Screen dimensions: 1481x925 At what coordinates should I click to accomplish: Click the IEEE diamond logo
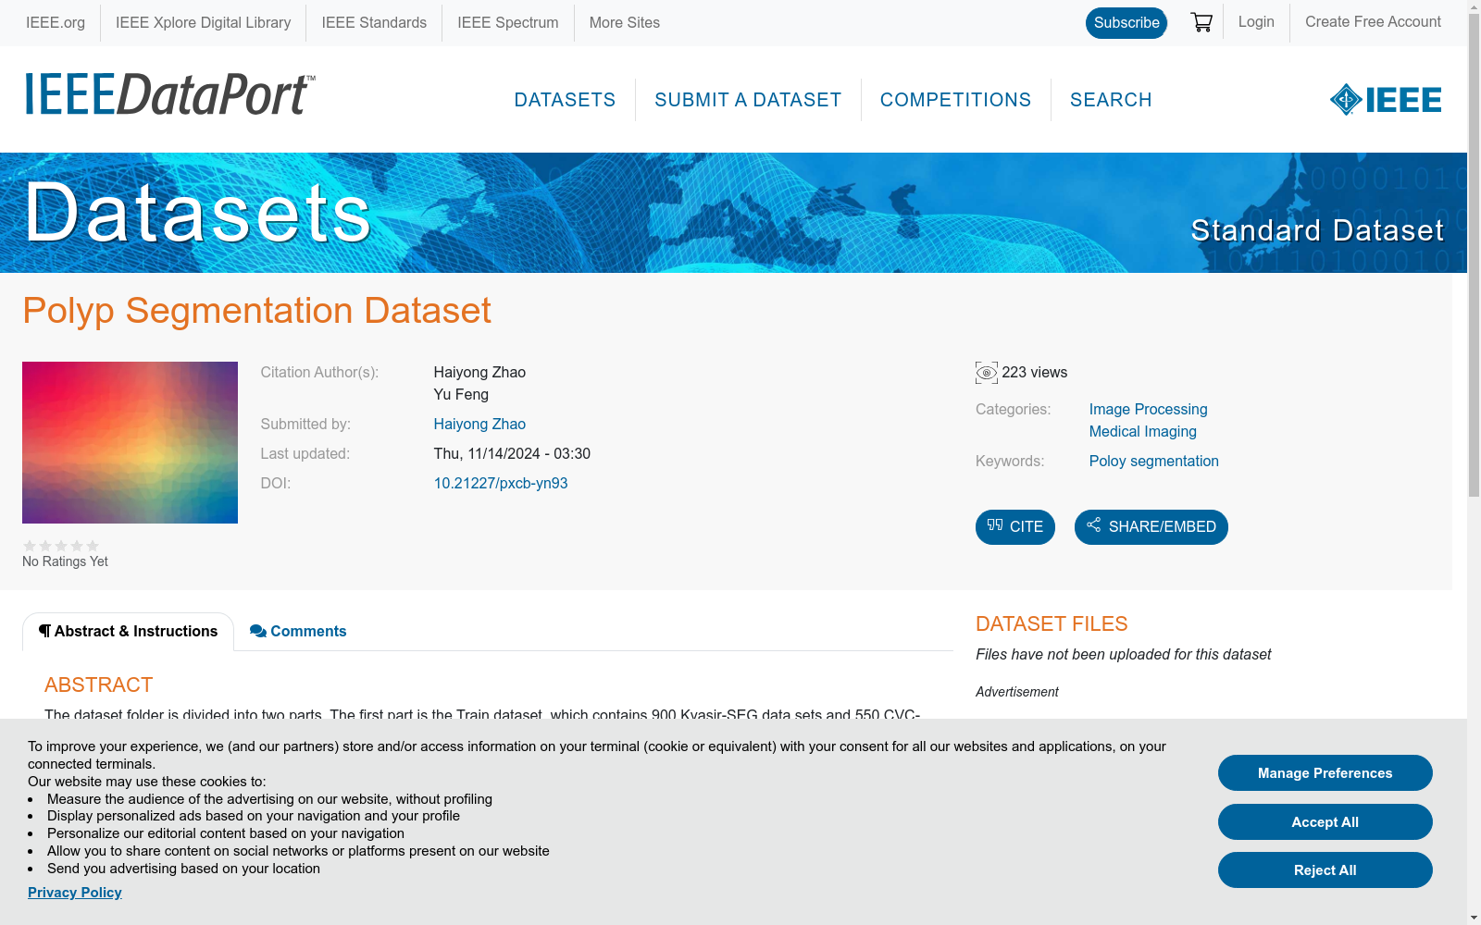tap(1386, 100)
